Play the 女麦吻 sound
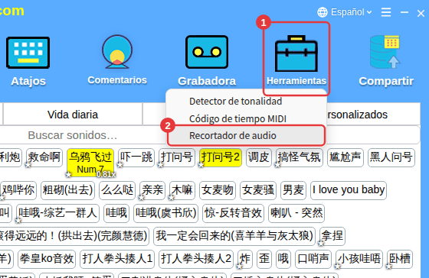This screenshot has width=429, height=278. [x=218, y=190]
